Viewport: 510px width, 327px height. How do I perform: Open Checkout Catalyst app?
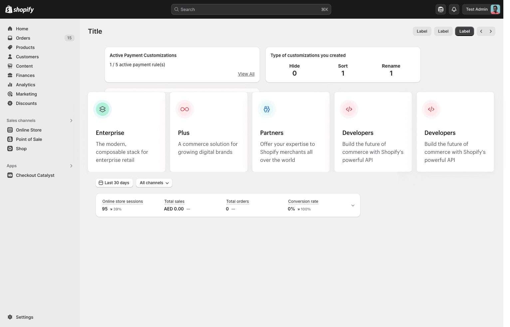click(35, 175)
